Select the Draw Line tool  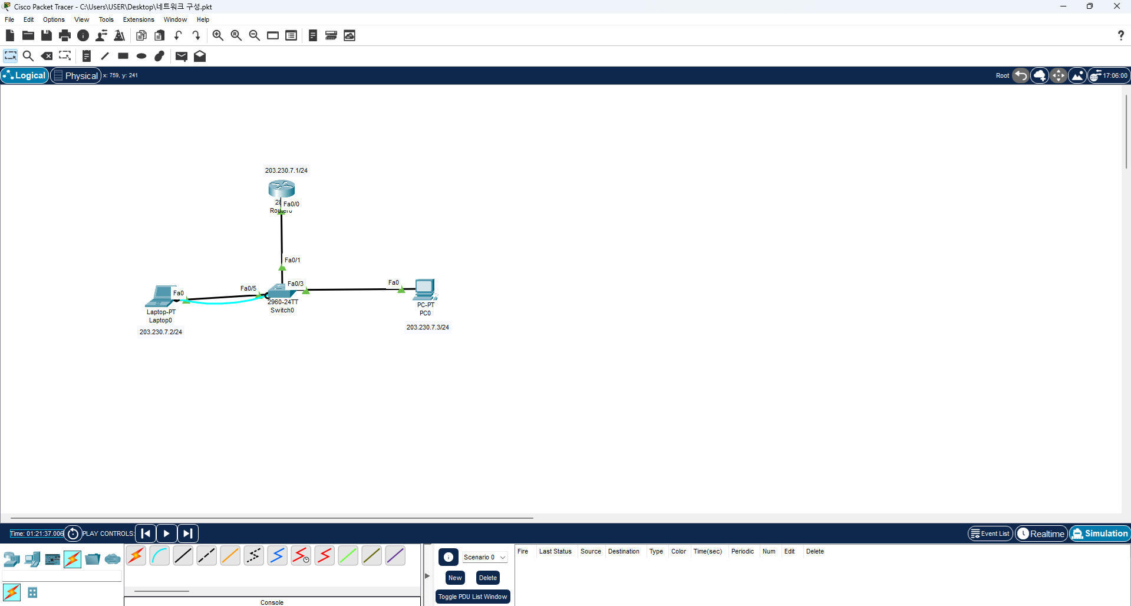pyautogui.click(x=105, y=56)
